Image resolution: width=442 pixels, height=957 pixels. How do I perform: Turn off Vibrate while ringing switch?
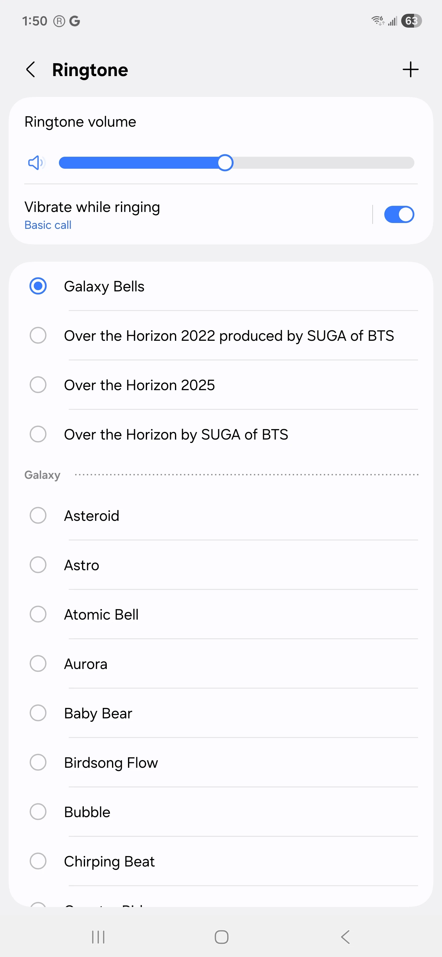tap(398, 214)
